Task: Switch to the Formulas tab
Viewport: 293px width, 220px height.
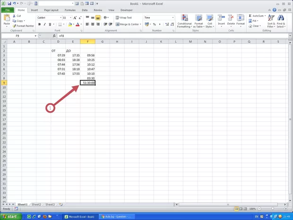Action: [70, 10]
